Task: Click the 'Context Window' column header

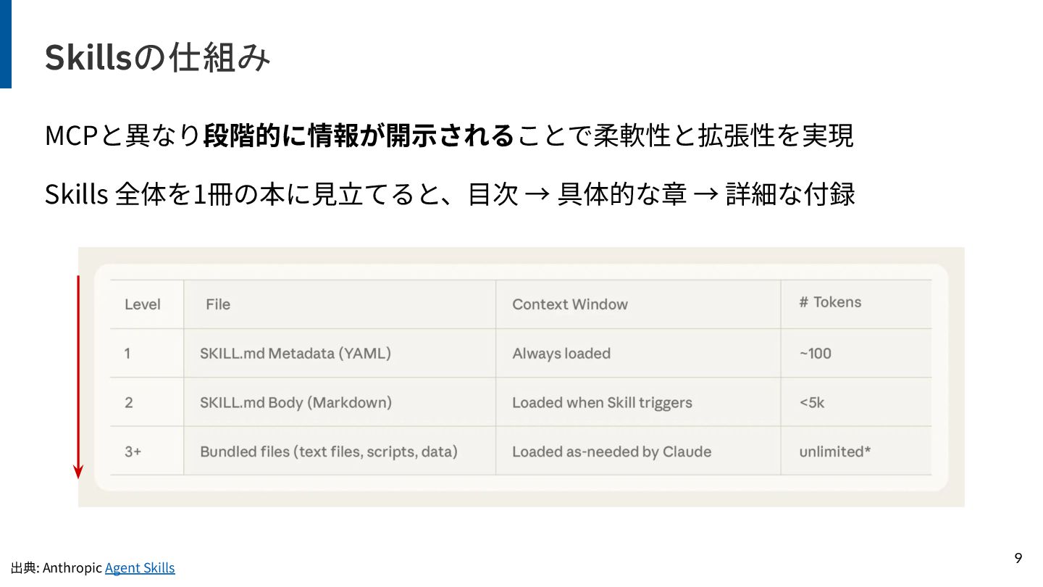Action: pos(570,304)
